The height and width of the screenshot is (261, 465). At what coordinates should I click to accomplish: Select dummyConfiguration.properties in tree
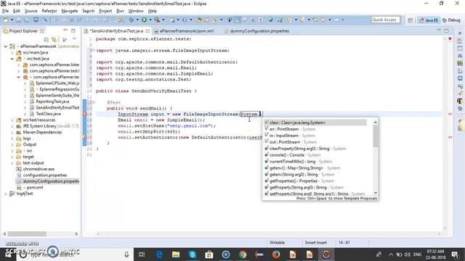pos(51,181)
